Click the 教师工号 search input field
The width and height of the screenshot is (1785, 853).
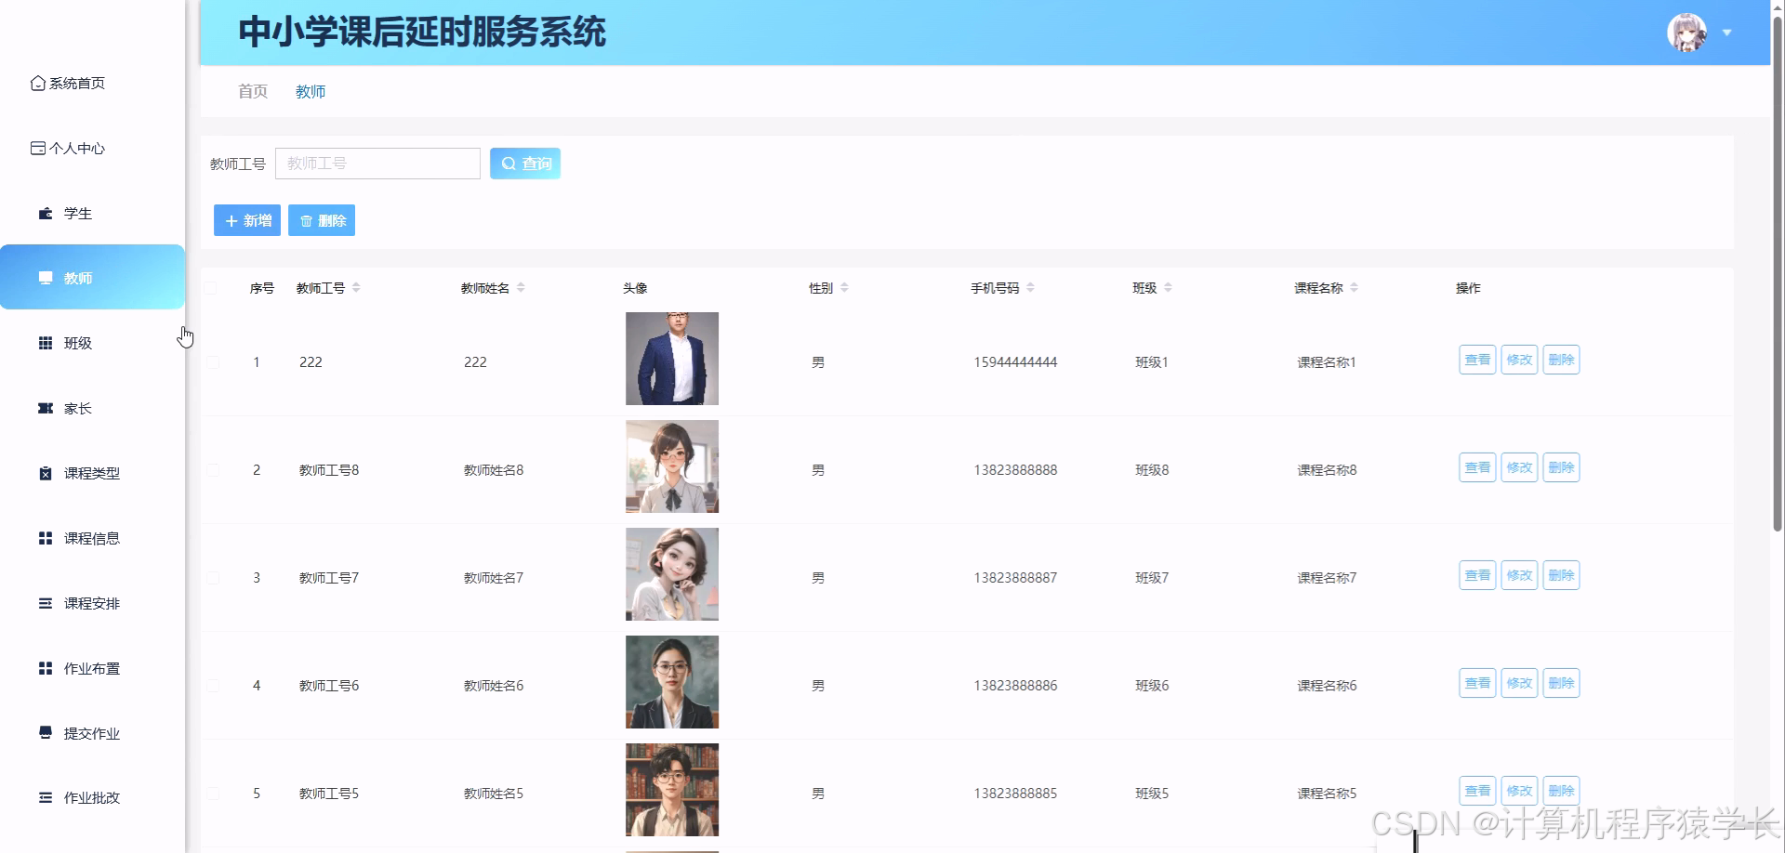coord(377,163)
